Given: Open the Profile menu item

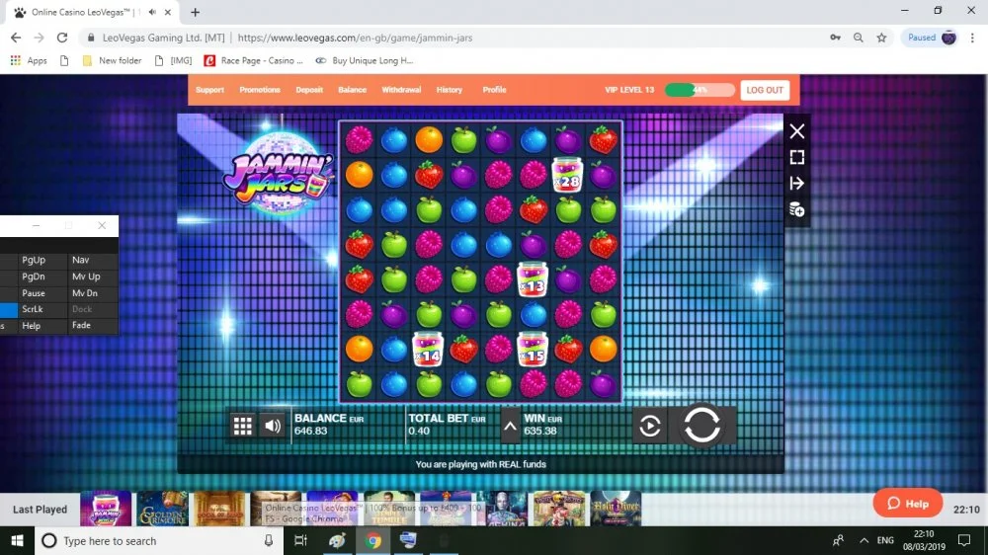Looking at the screenshot, I should click(495, 90).
